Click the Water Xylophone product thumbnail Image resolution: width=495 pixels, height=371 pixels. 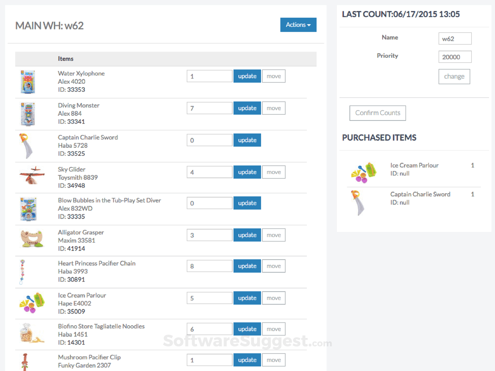pyautogui.click(x=28, y=82)
